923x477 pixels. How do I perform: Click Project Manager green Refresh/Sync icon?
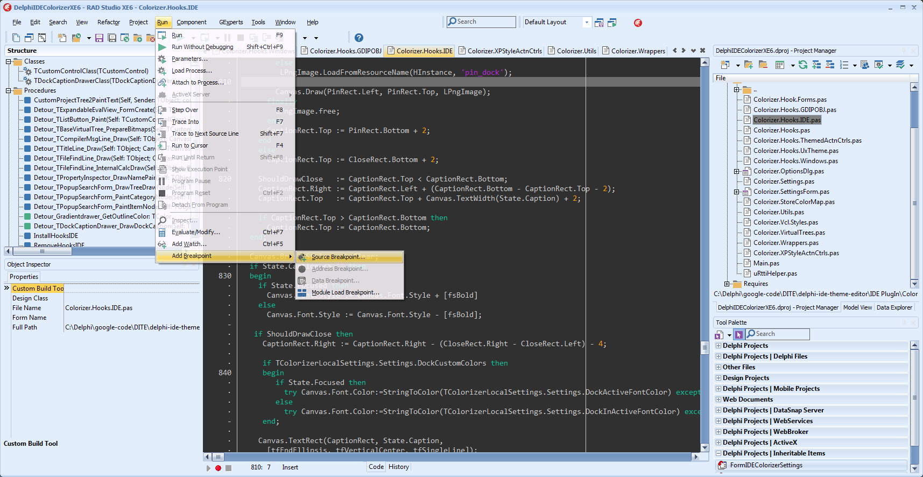[803, 65]
